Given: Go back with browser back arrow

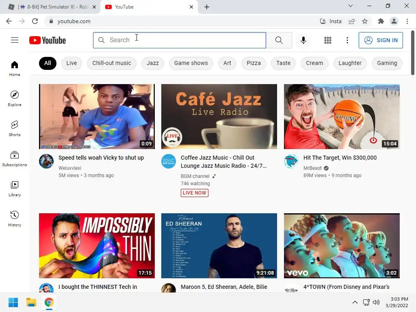Looking at the screenshot, I should click(9, 21).
